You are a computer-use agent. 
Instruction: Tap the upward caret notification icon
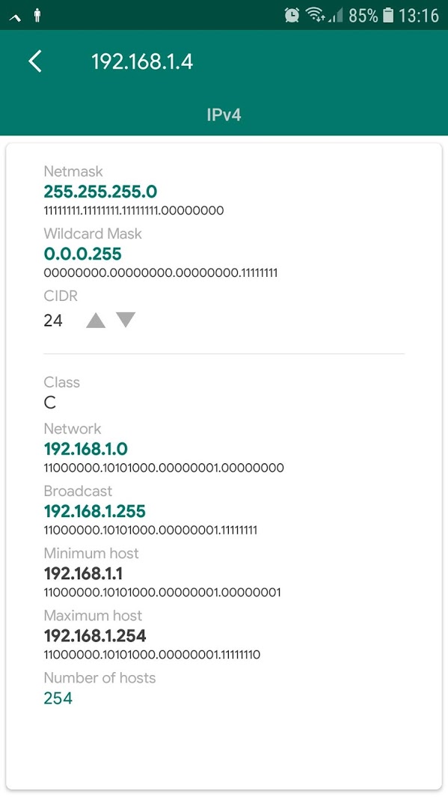15,18
